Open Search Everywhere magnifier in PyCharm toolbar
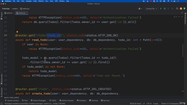Screen dimensions: 187x105 pos(177,8)
